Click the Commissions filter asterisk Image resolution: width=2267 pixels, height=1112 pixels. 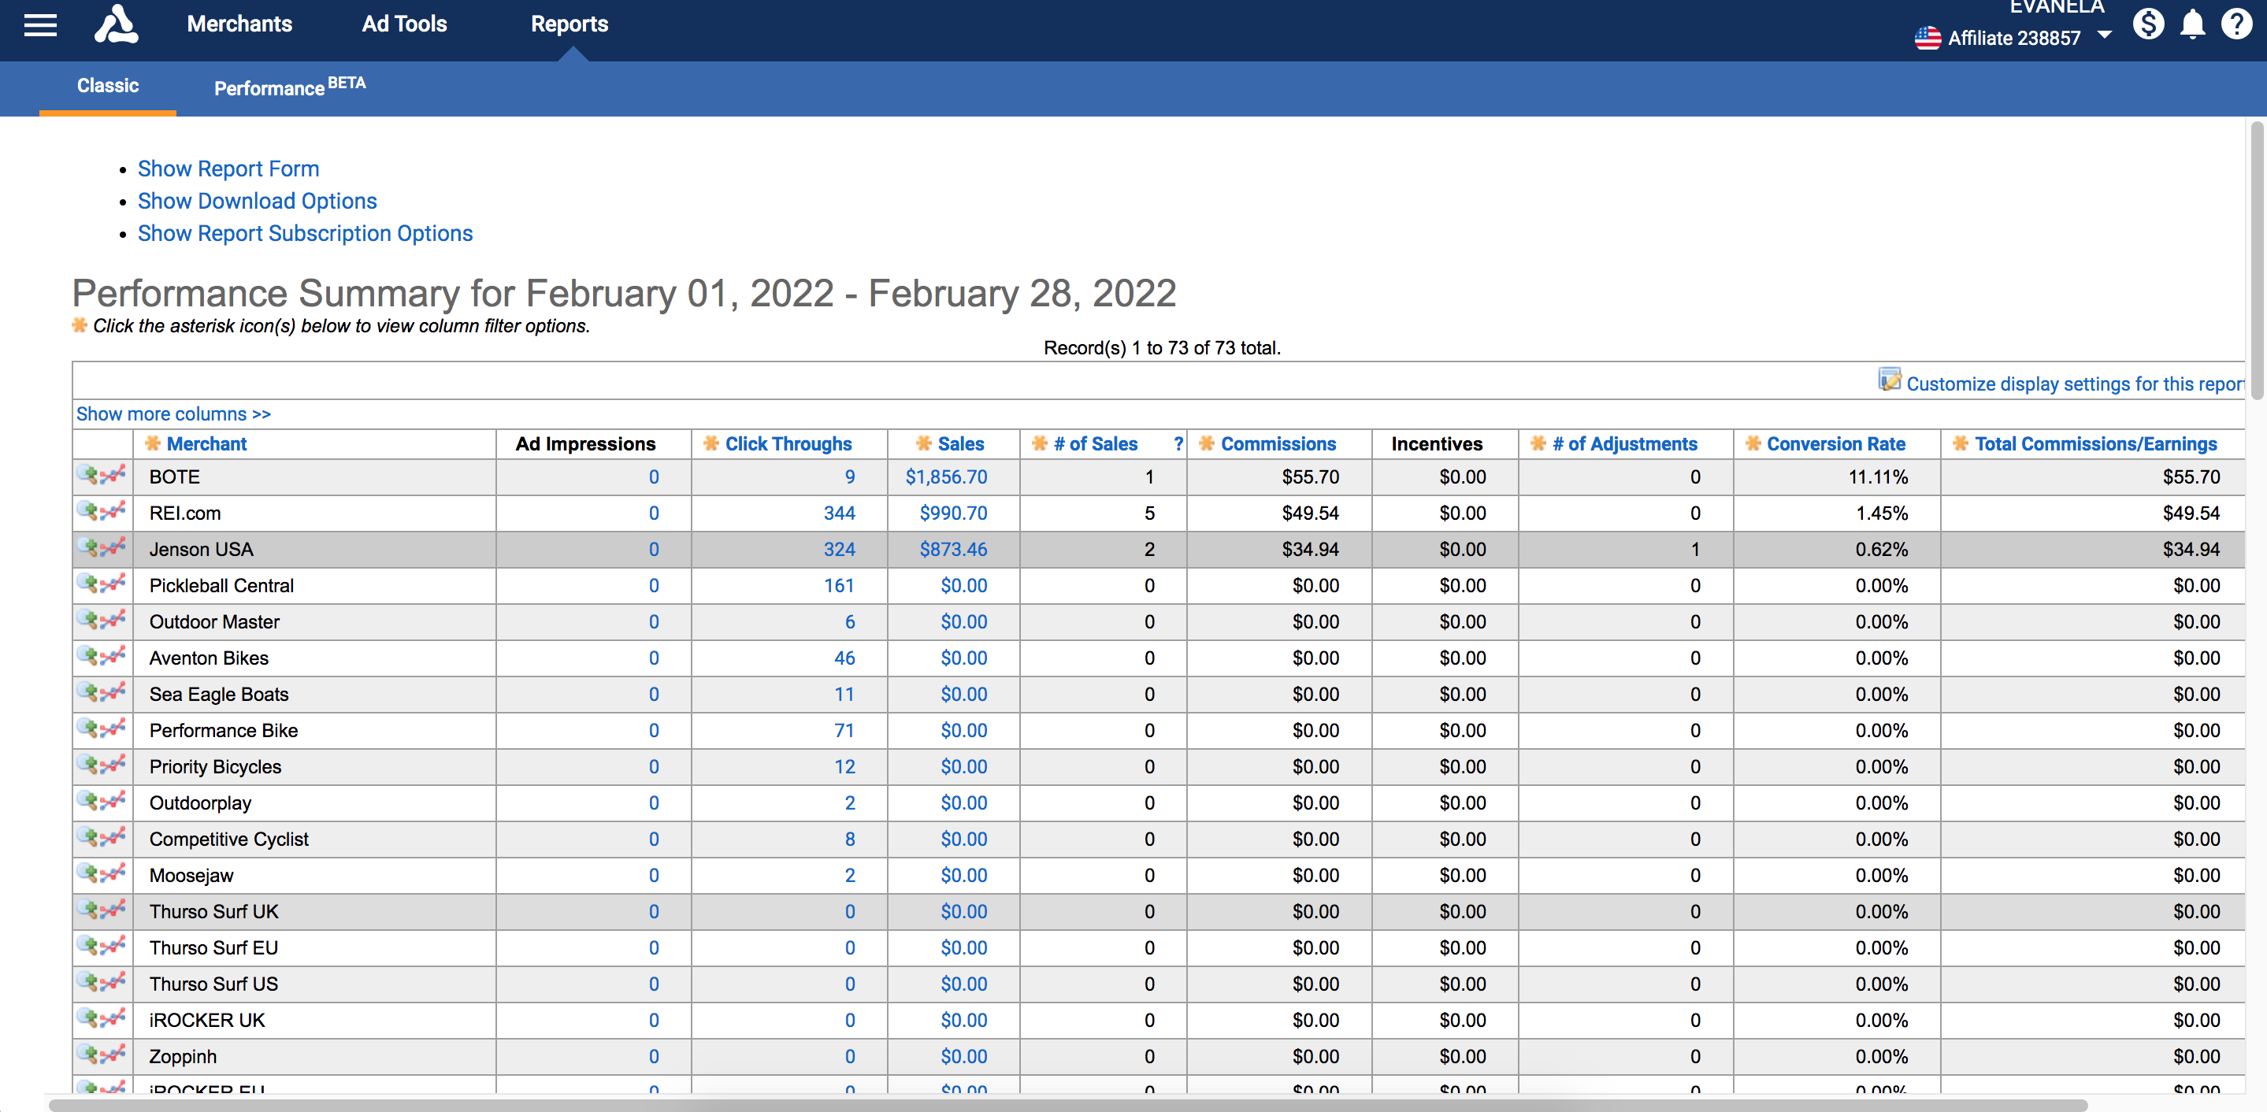coord(1207,443)
